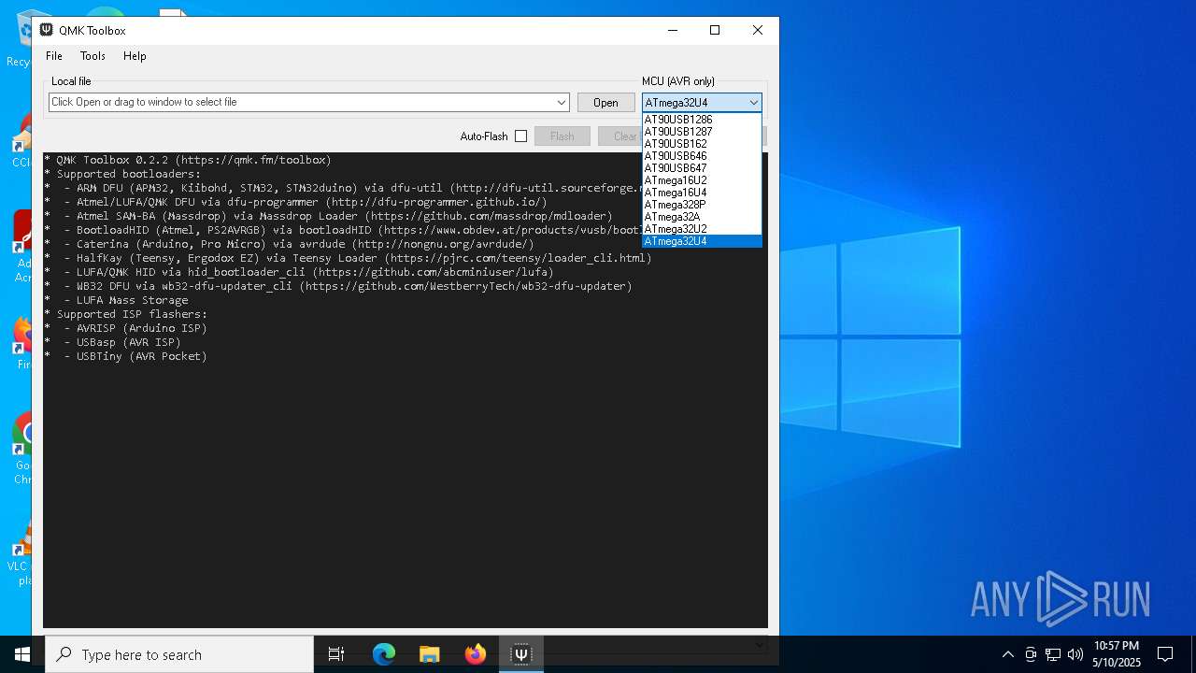
Task: Select ATmega328P from MCU list
Action: pos(702,205)
